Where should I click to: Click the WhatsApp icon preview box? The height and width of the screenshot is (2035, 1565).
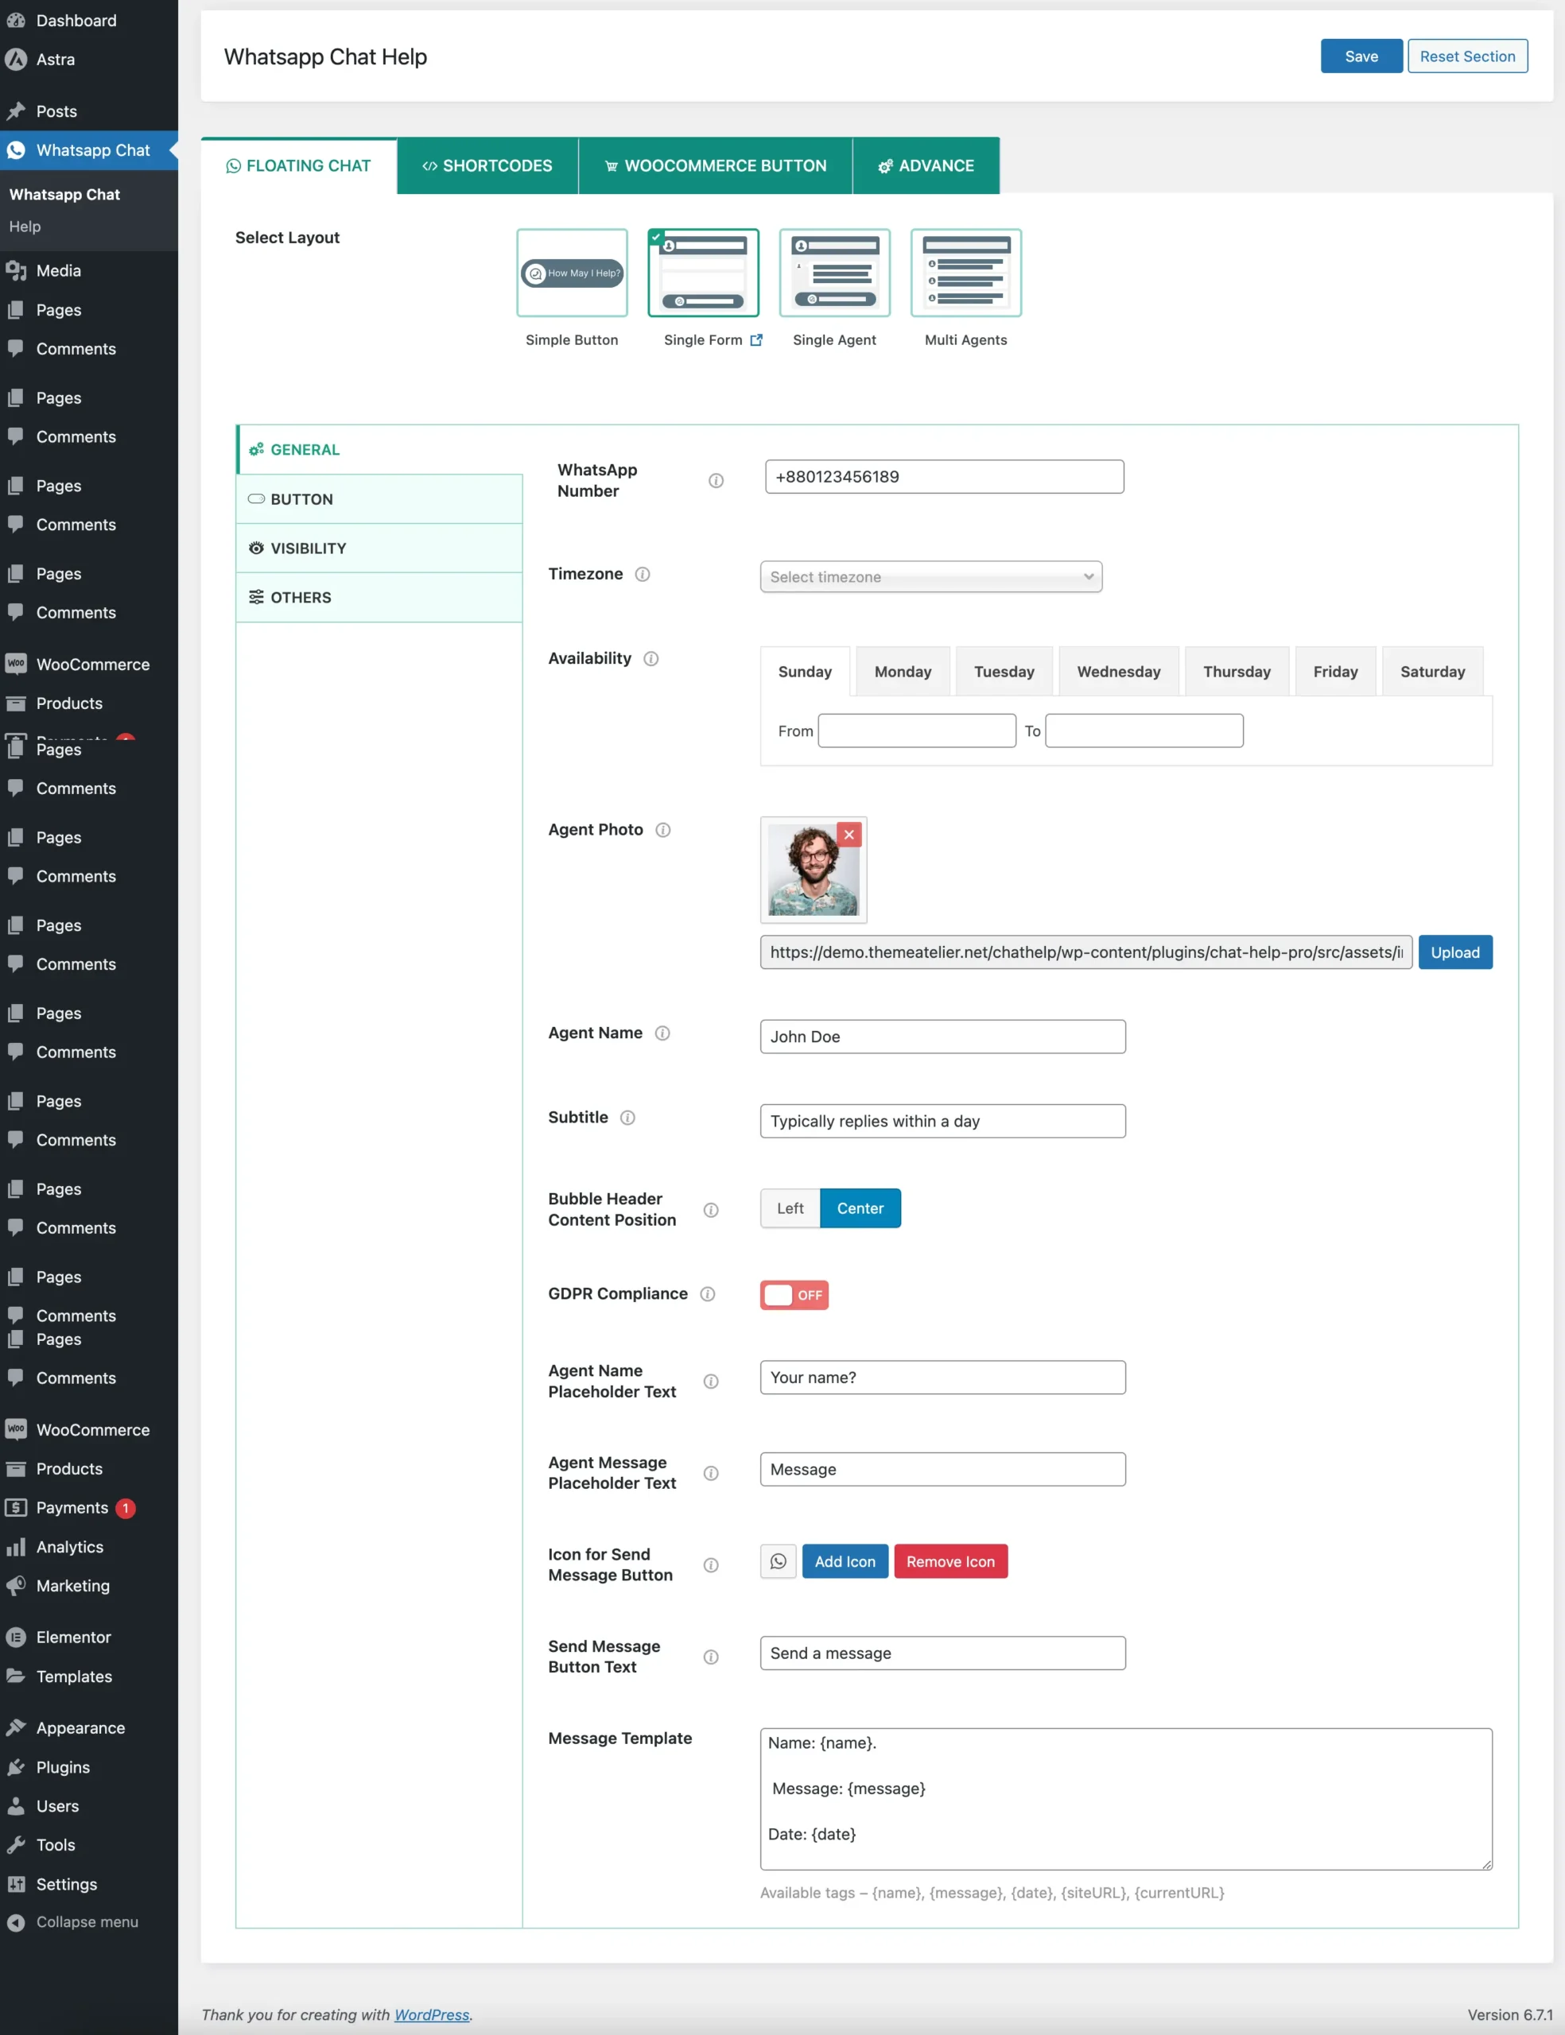778,1562
